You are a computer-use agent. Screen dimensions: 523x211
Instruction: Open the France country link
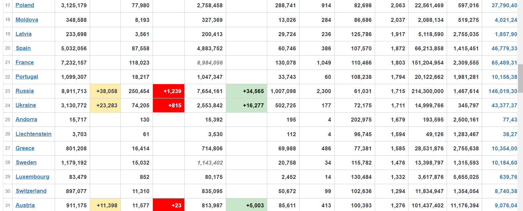click(x=25, y=62)
